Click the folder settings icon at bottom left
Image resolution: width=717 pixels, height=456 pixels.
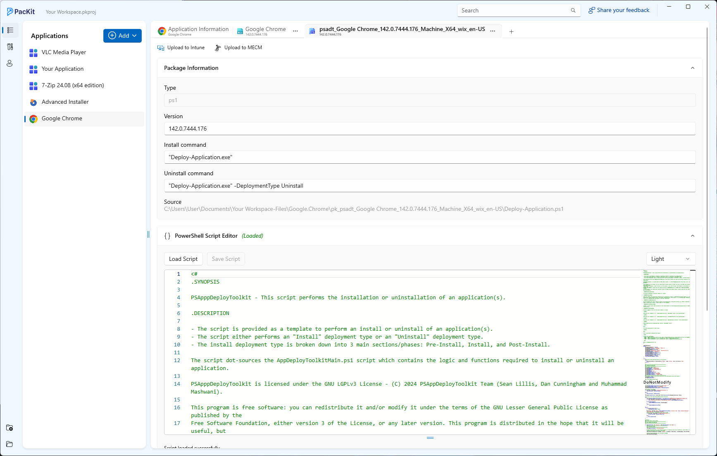pyautogui.click(x=10, y=427)
